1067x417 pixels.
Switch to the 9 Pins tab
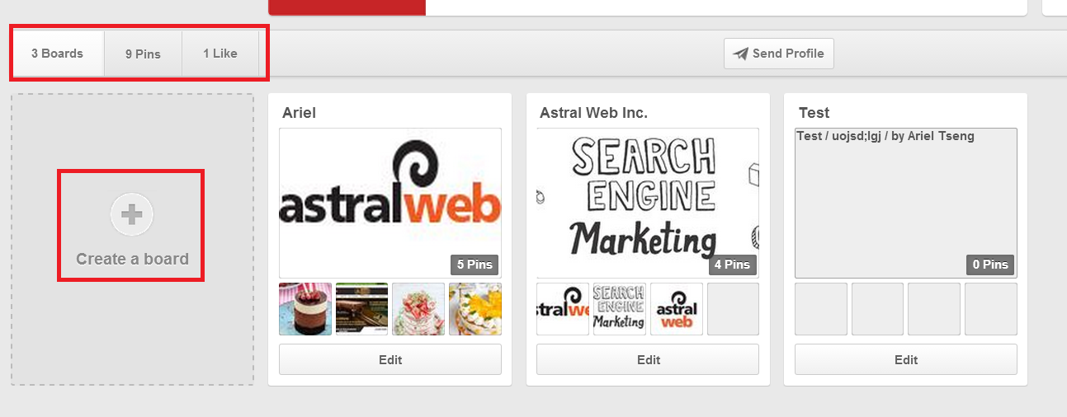pos(143,54)
